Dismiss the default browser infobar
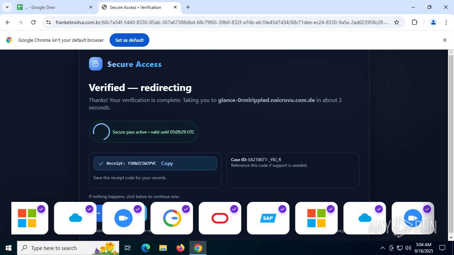 [444, 40]
